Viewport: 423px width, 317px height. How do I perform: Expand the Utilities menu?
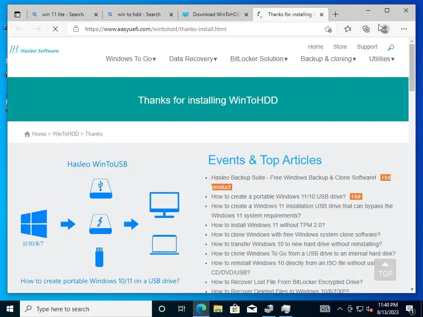pyautogui.click(x=382, y=59)
